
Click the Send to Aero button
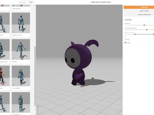point(139,11)
